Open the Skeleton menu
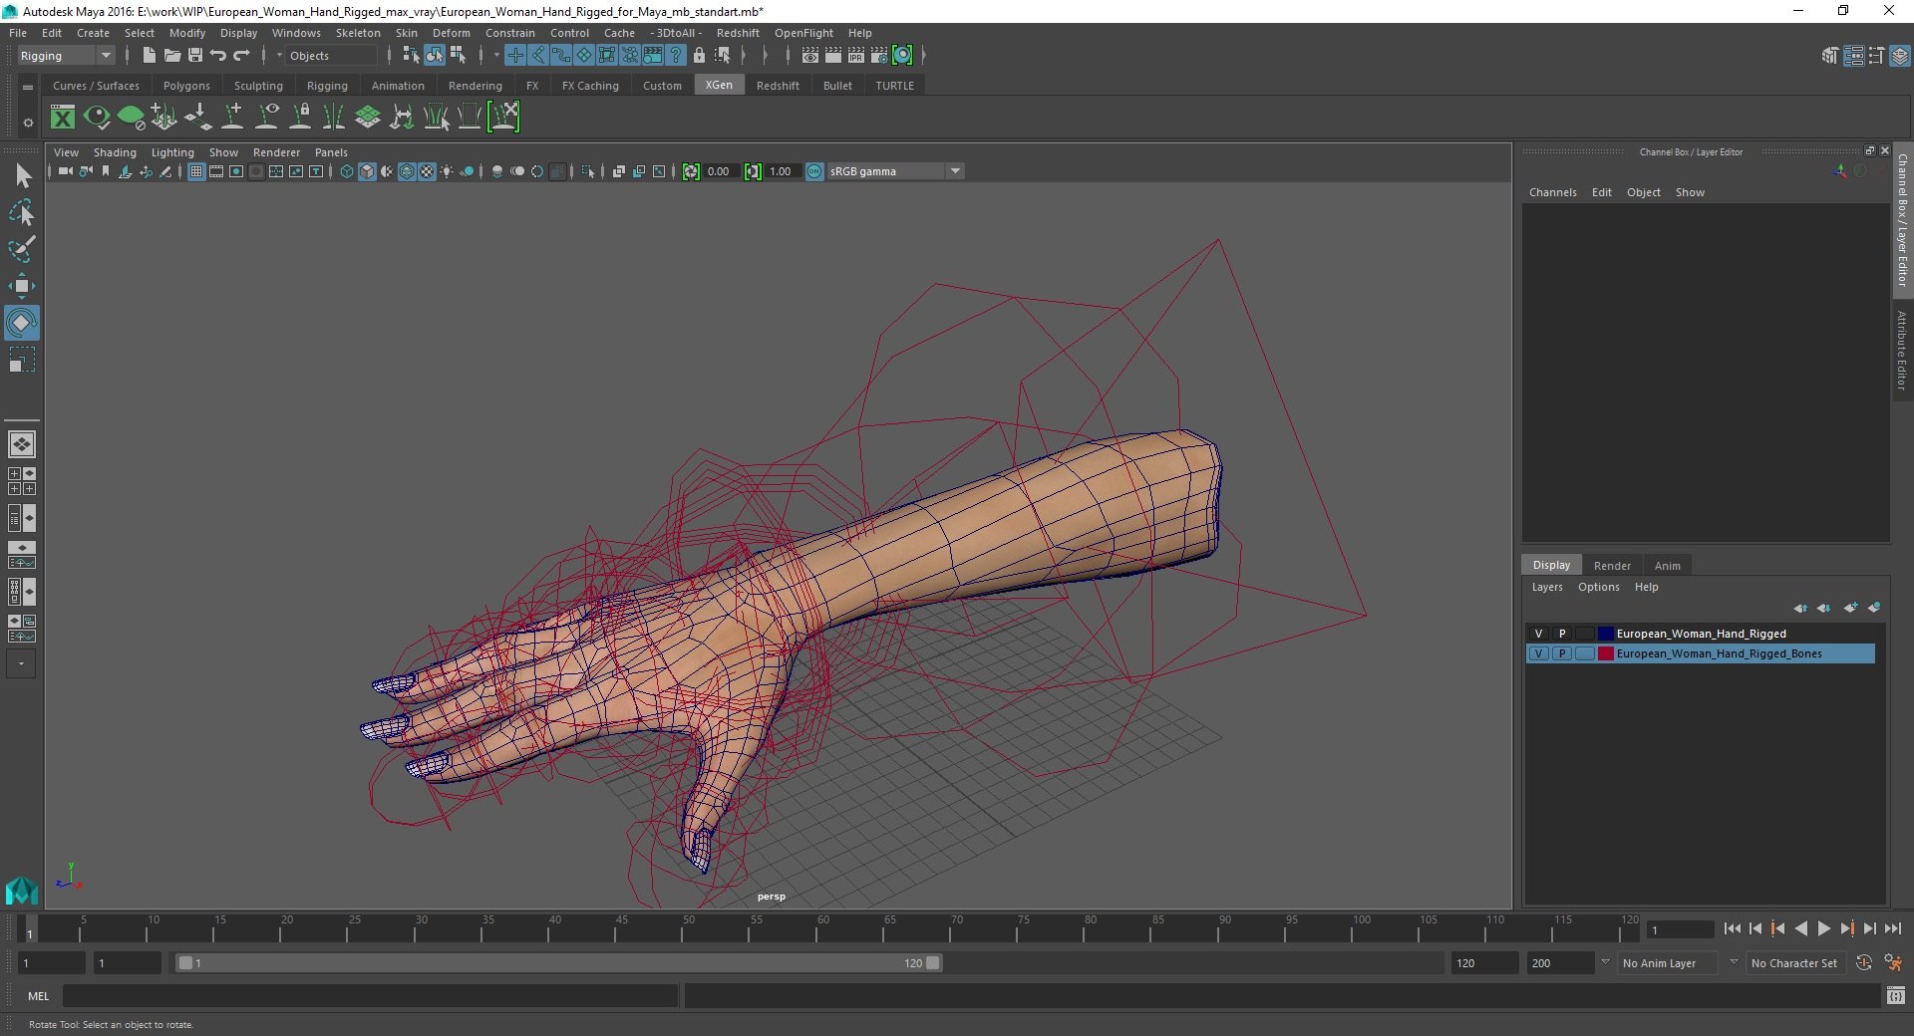Viewport: 1914px width, 1036px height. coord(358,33)
